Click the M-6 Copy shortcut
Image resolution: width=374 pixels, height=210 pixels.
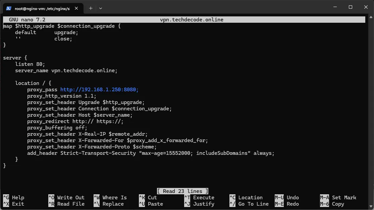[x=332, y=204]
